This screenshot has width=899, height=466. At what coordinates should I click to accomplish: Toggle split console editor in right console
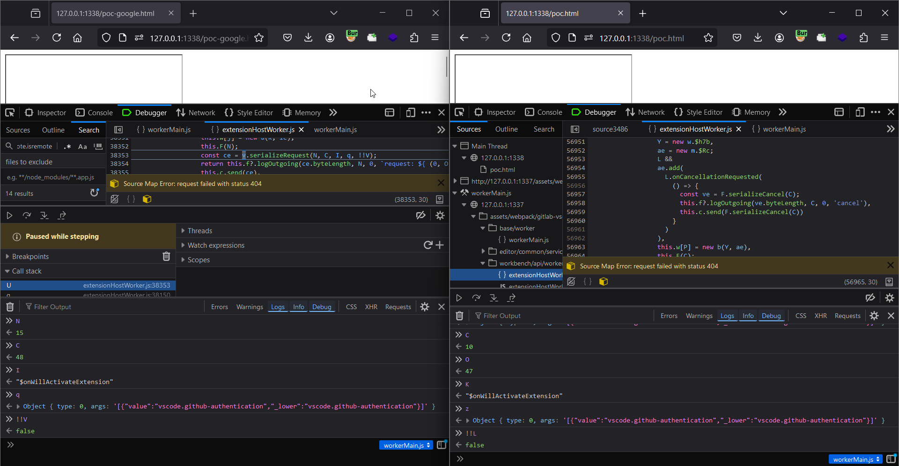click(x=892, y=459)
